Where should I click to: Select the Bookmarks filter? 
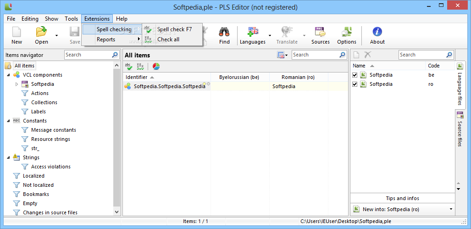(36, 194)
